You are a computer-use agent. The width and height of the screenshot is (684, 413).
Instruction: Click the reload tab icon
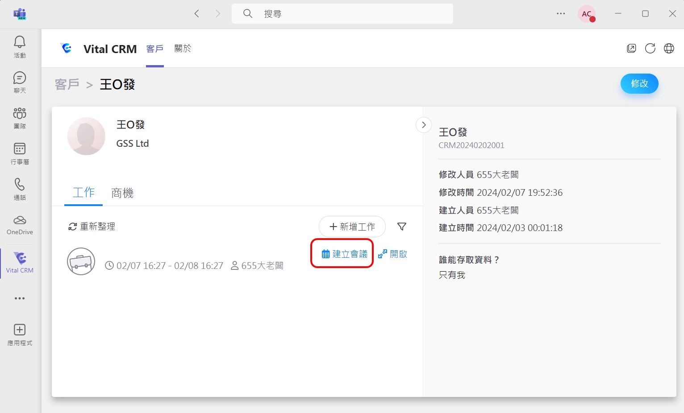tap(650, 49)
